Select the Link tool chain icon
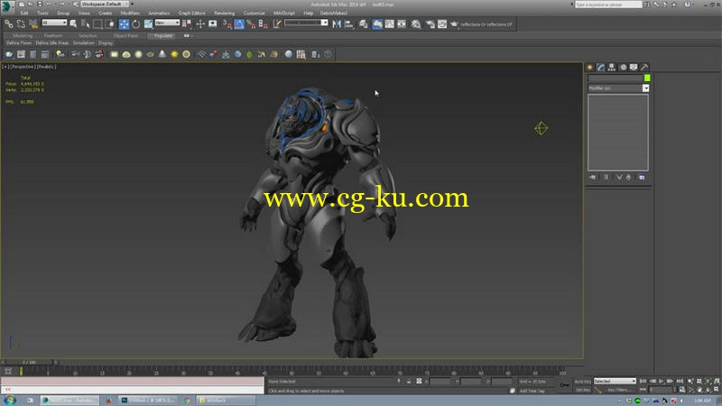This screenshot has width=722, height=406. point(9,24)
